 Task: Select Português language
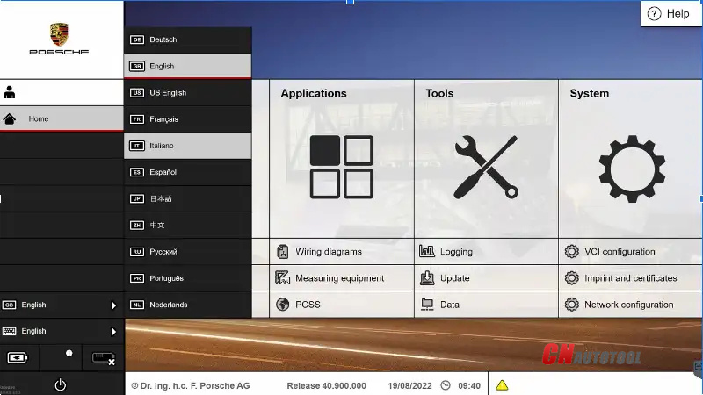click(x=187, y=278)
